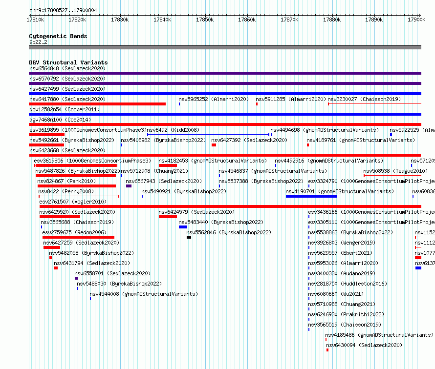Select nsv5629557 (Ebert2021) label
The image size is (435, 369).
coord(340,253)
